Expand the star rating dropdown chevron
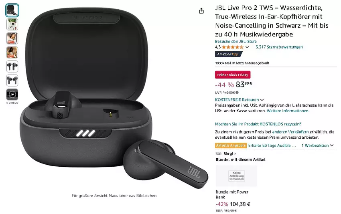Screen dimensions: 341x214 pyautogui.click(x=247, y=47)
